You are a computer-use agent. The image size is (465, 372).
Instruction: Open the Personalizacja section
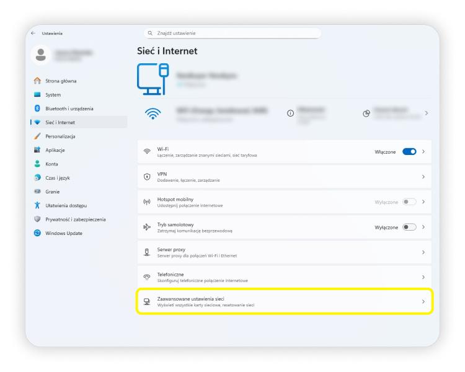[x=60, y=136]
